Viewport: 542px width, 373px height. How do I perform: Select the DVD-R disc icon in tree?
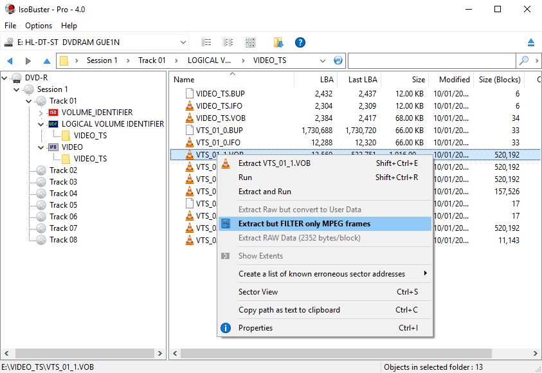tap(17, 78)
